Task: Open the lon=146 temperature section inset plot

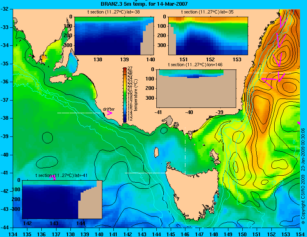Action: [x=196, y=88]
